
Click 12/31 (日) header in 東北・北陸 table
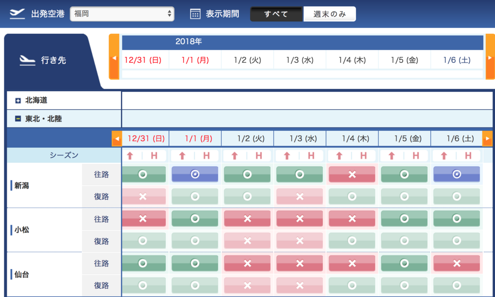(146, 139)
